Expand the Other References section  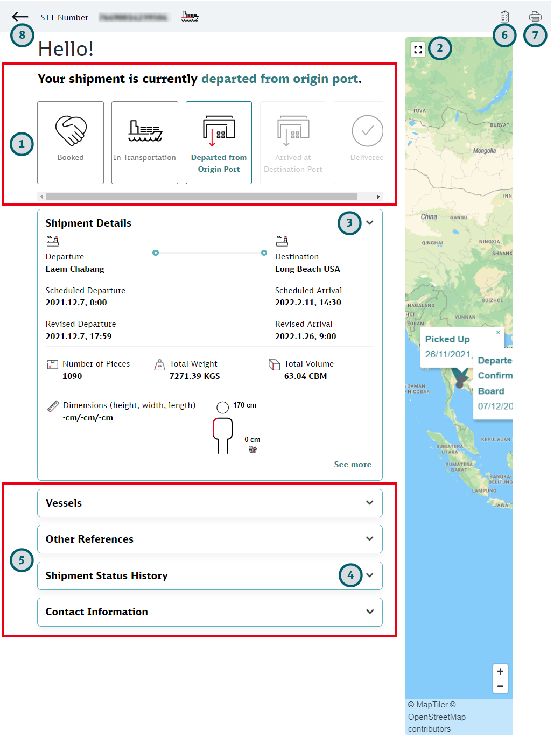[370, 539]
